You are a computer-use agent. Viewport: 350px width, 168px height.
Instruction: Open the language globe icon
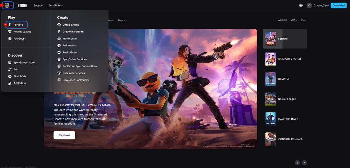point(301,6)
